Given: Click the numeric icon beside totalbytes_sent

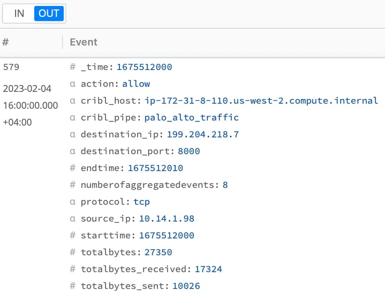Looking at the screenshot, I should pyautogui.click(x=73, y=286).
